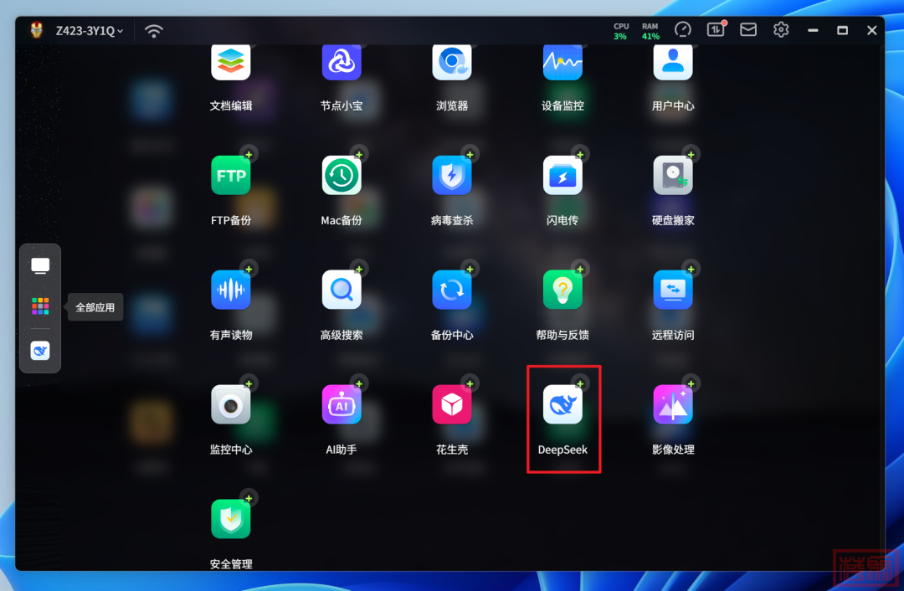Launch the DeepSeek app icon
904x591 pixels.
click(562, 405)
